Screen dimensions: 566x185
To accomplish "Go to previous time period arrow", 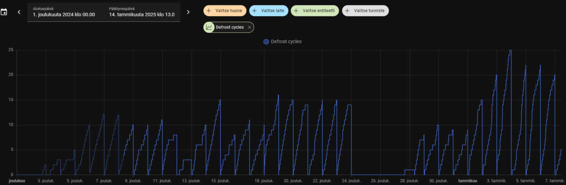I will point(19,12).
